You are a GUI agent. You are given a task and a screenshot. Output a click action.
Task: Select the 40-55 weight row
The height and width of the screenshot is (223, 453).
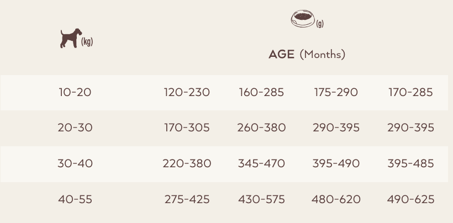(224, 200)
